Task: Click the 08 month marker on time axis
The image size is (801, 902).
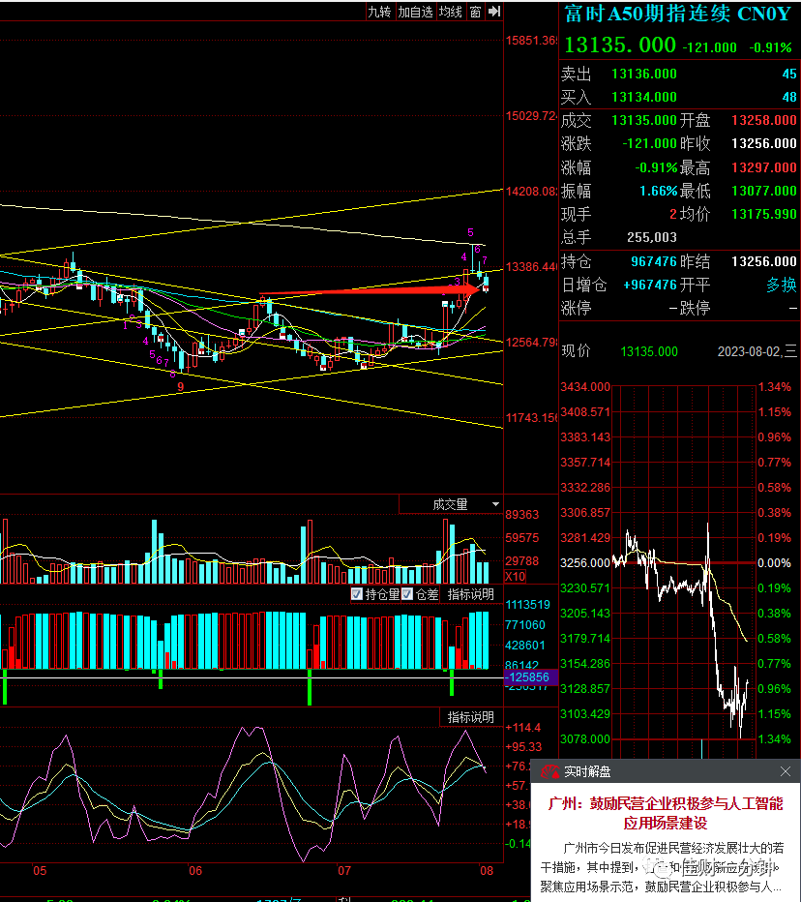Action: tap(487, 870)
